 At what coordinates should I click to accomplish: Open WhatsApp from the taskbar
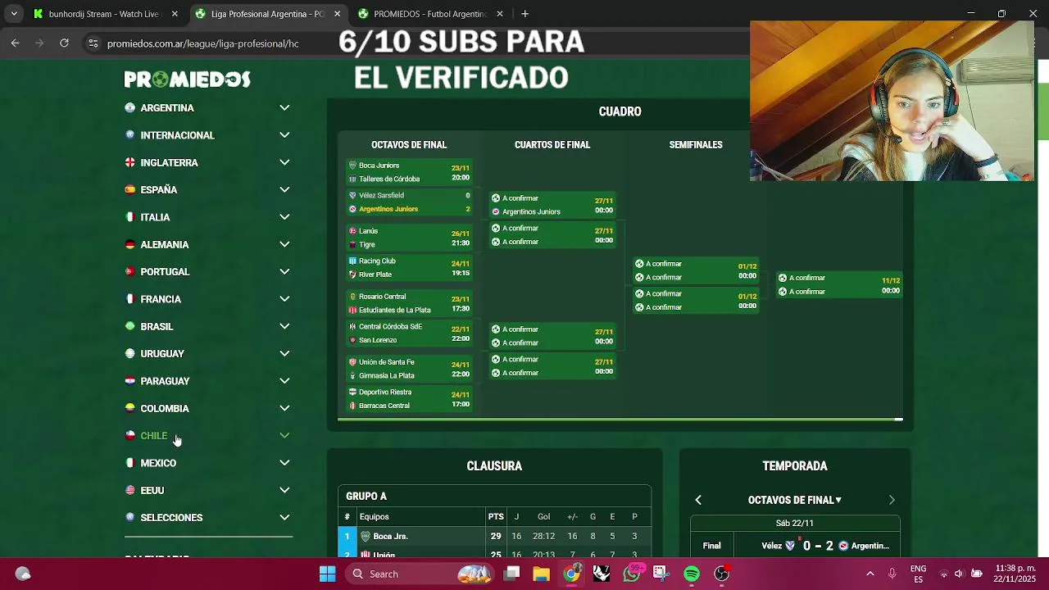[x=631, y=574]
